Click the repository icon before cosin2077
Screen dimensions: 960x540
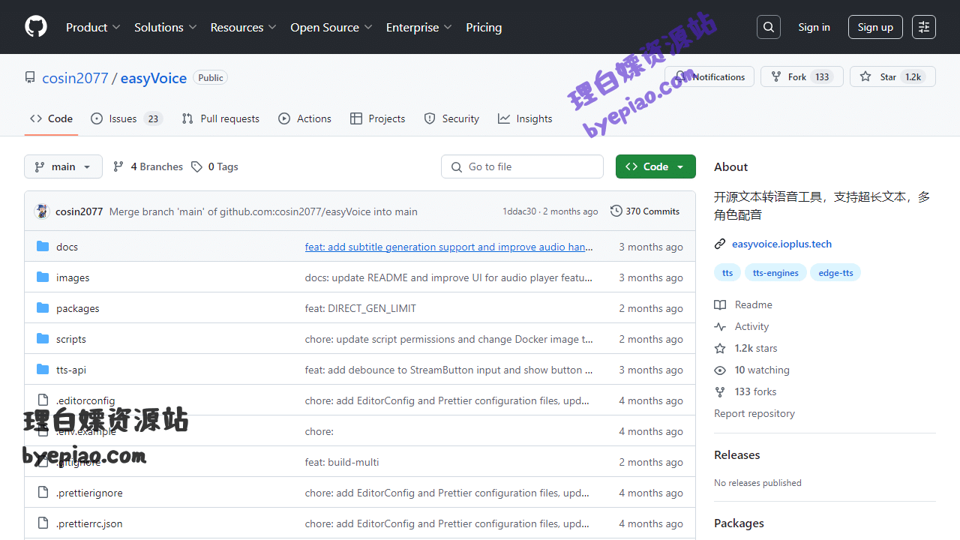[x=30, y=77]
